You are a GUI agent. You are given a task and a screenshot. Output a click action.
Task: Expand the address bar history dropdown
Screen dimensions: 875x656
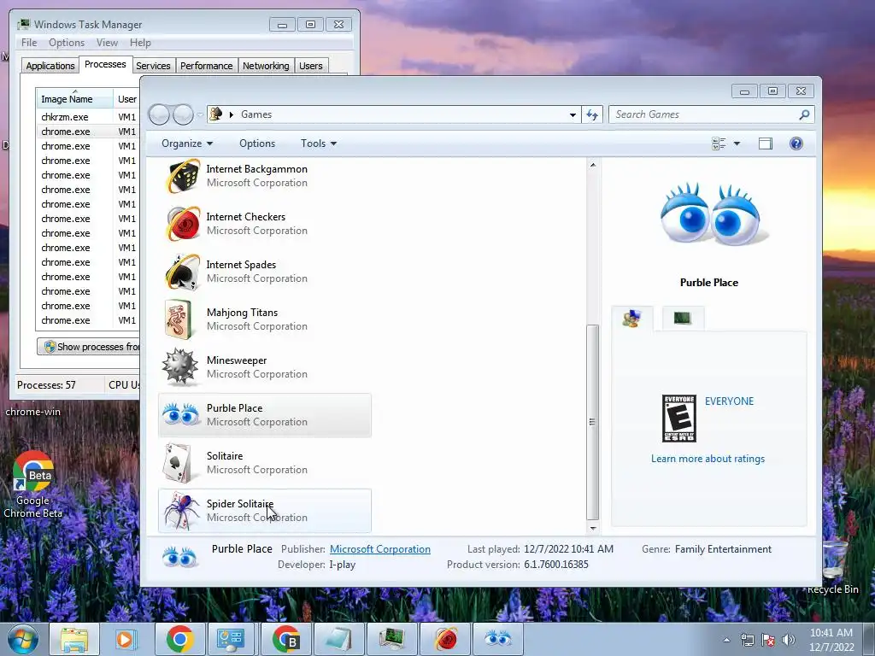573,115
